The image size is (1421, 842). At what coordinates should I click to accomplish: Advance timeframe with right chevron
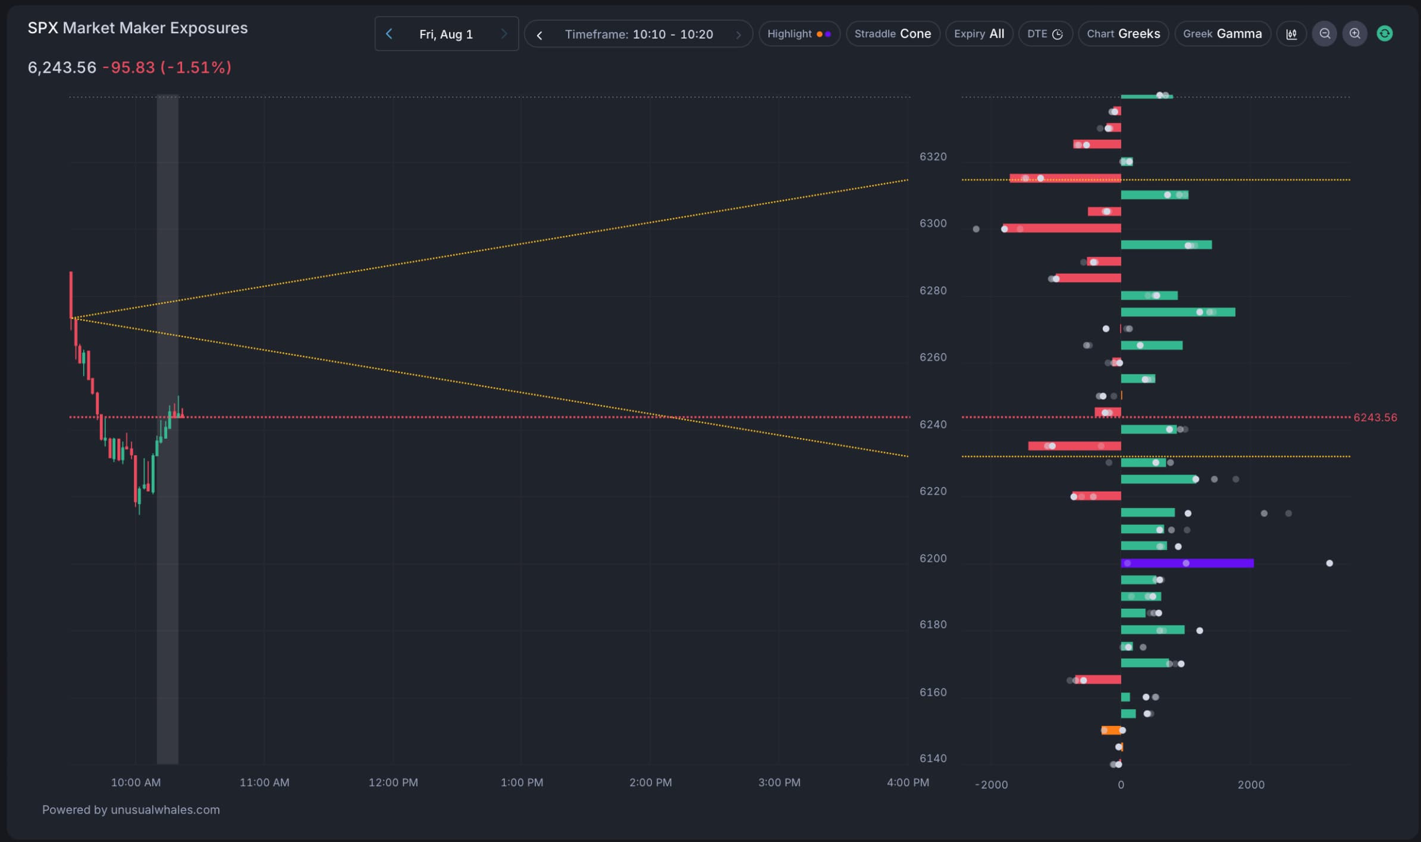(x=738, y=35)
